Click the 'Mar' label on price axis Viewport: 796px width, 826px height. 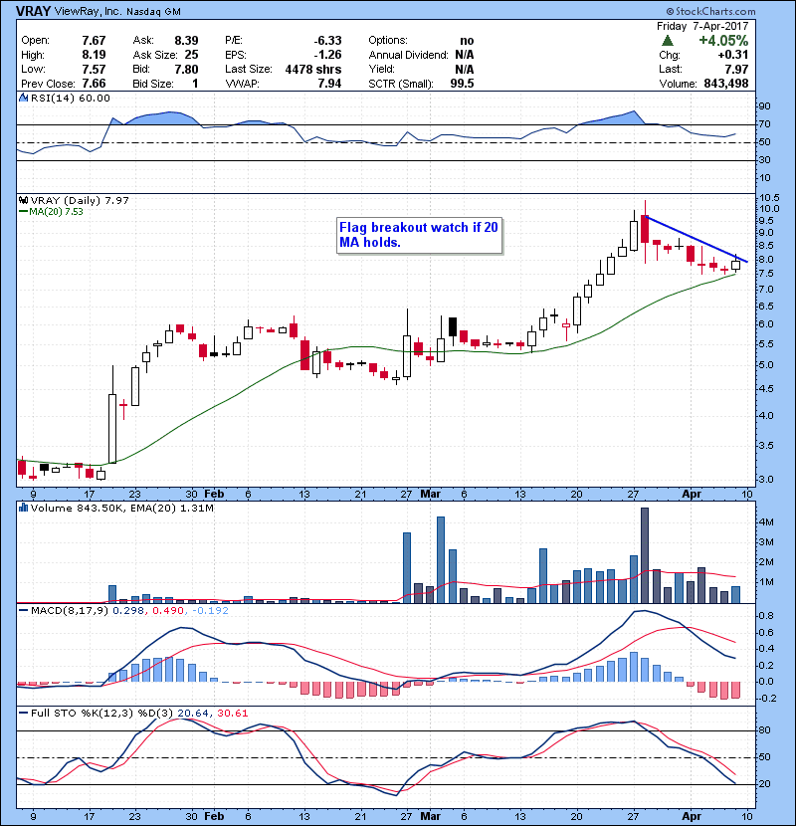tap(431, 495)
